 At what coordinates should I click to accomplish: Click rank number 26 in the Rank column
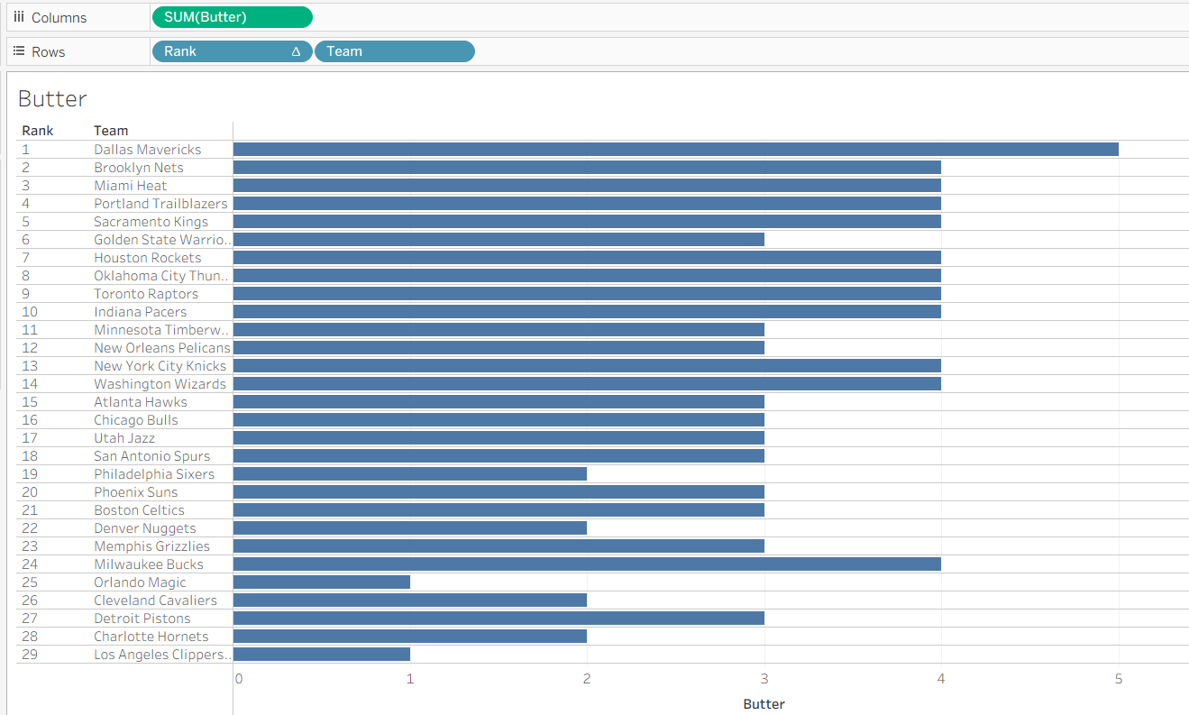click(30, 600)
